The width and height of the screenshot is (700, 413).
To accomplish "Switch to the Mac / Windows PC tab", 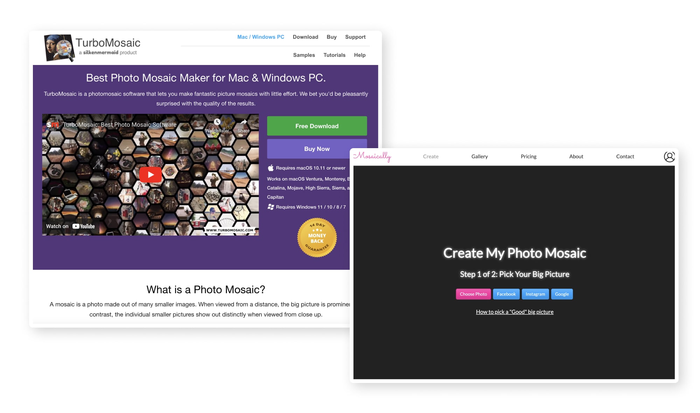I will pyautogui.click(x=260, y=37).
